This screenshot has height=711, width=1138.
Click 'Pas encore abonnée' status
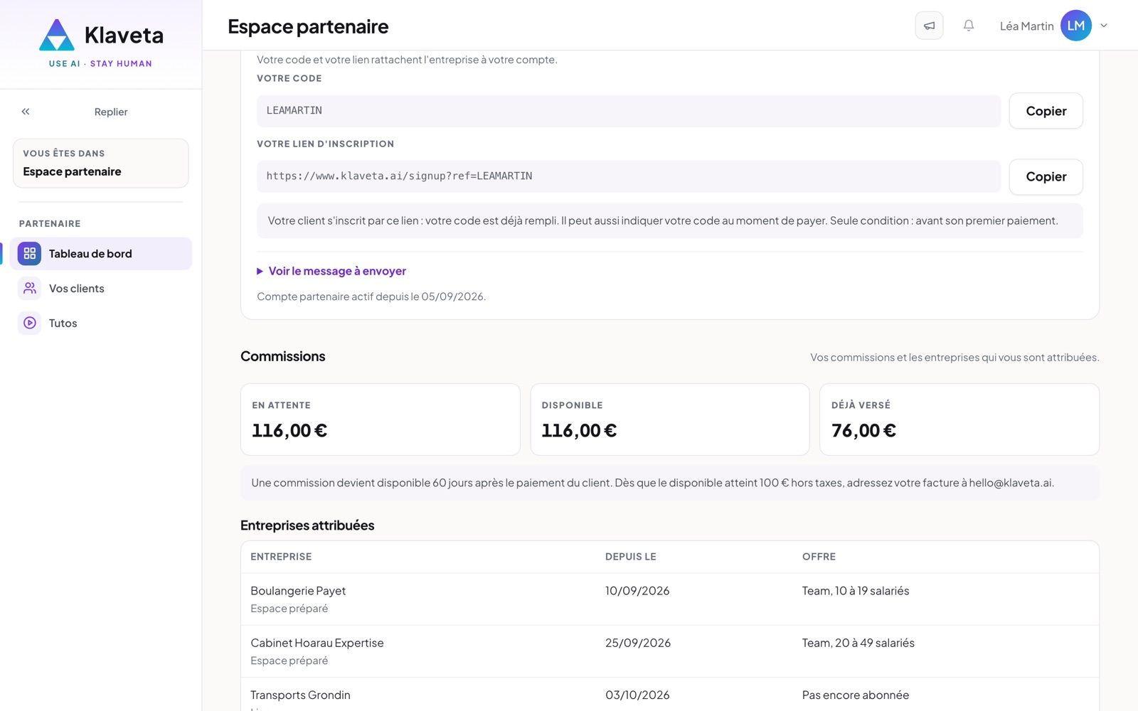pos(856,695)
